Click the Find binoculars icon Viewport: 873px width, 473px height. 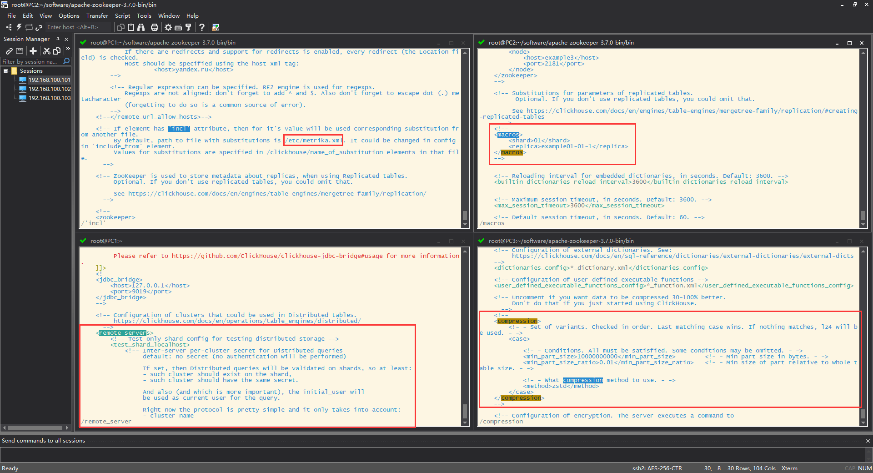141,27
